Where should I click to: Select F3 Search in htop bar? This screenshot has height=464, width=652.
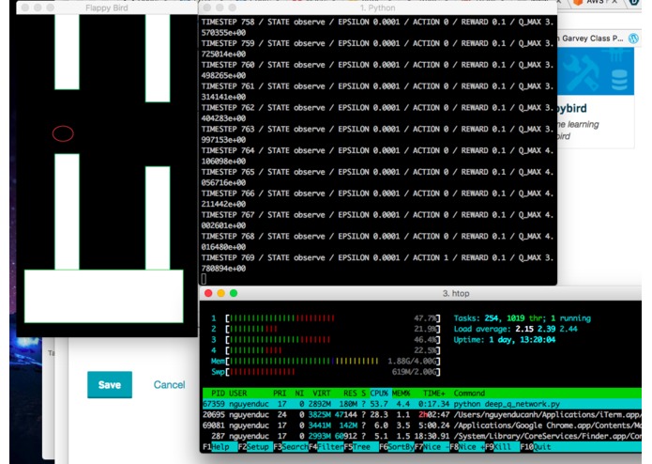pyautogui.click(x=291, y=447)
